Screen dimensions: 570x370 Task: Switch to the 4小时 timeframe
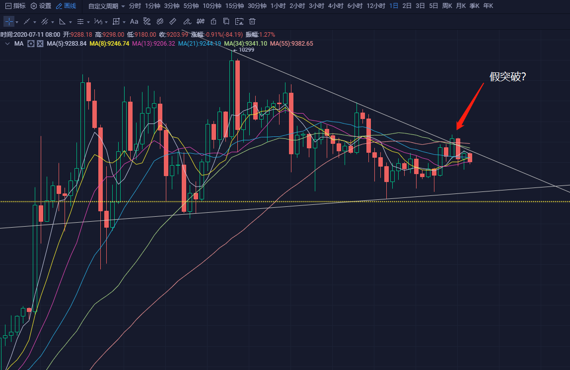tap(335, 6)
